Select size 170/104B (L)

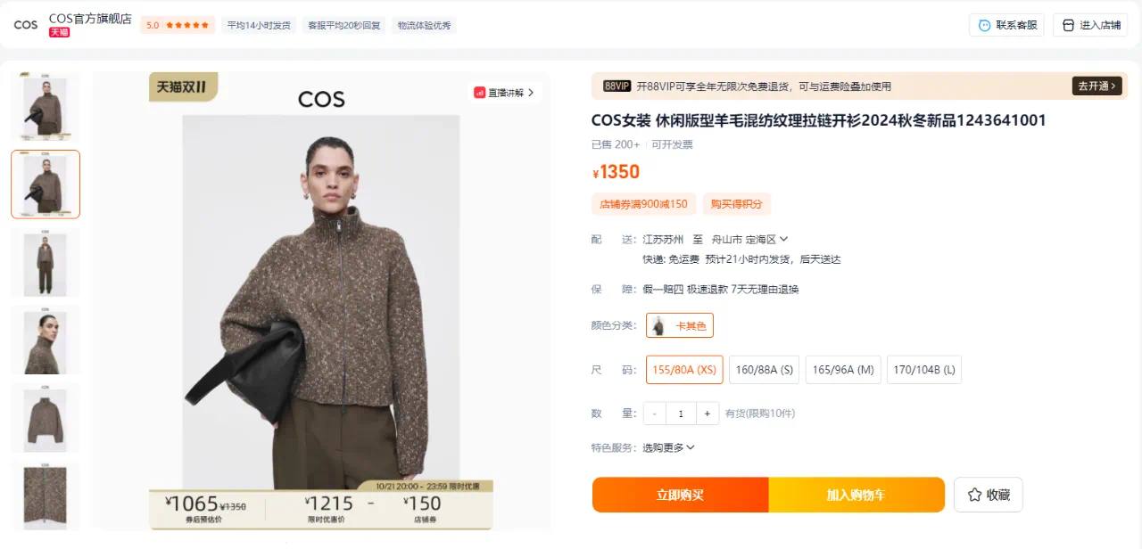coord(924,369)
